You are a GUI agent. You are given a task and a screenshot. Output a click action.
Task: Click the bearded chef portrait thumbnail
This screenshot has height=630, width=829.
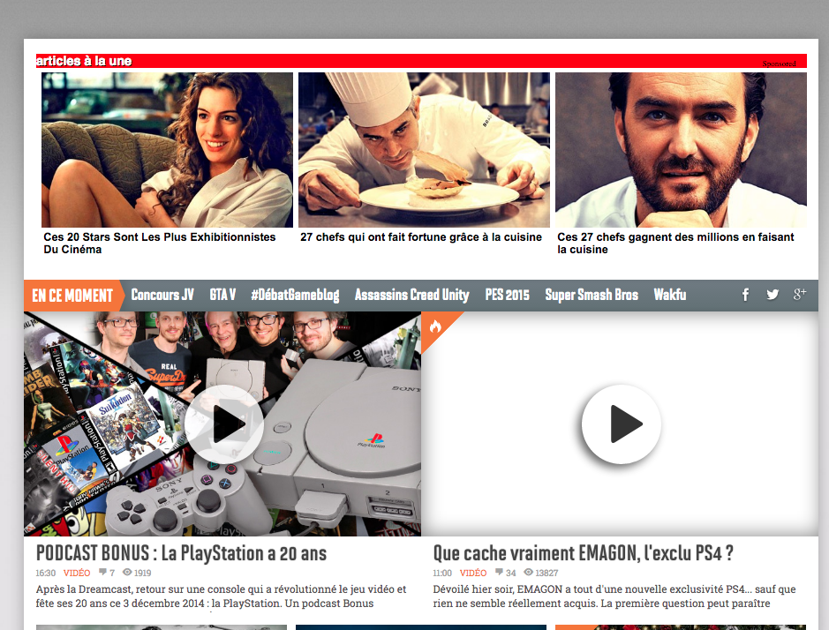coord(681,150)
